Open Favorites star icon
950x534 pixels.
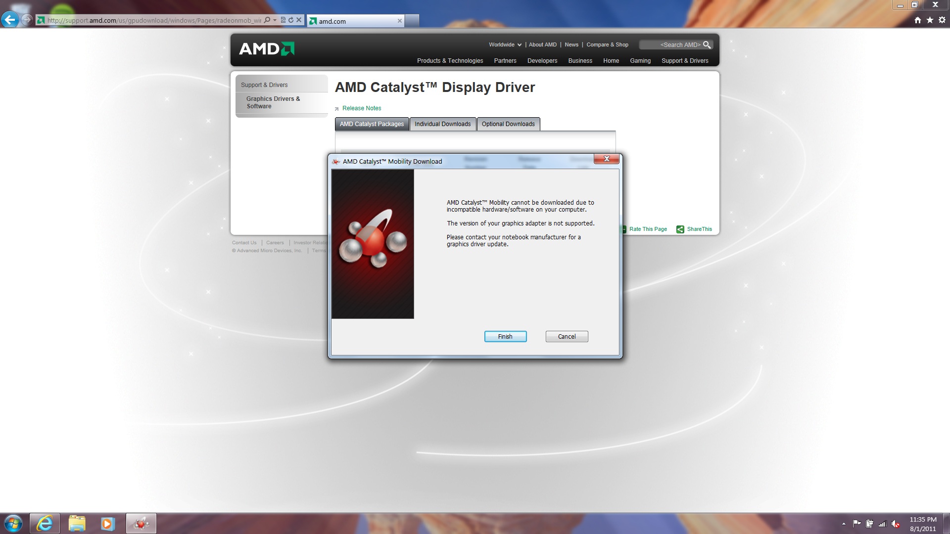(930, 20)
